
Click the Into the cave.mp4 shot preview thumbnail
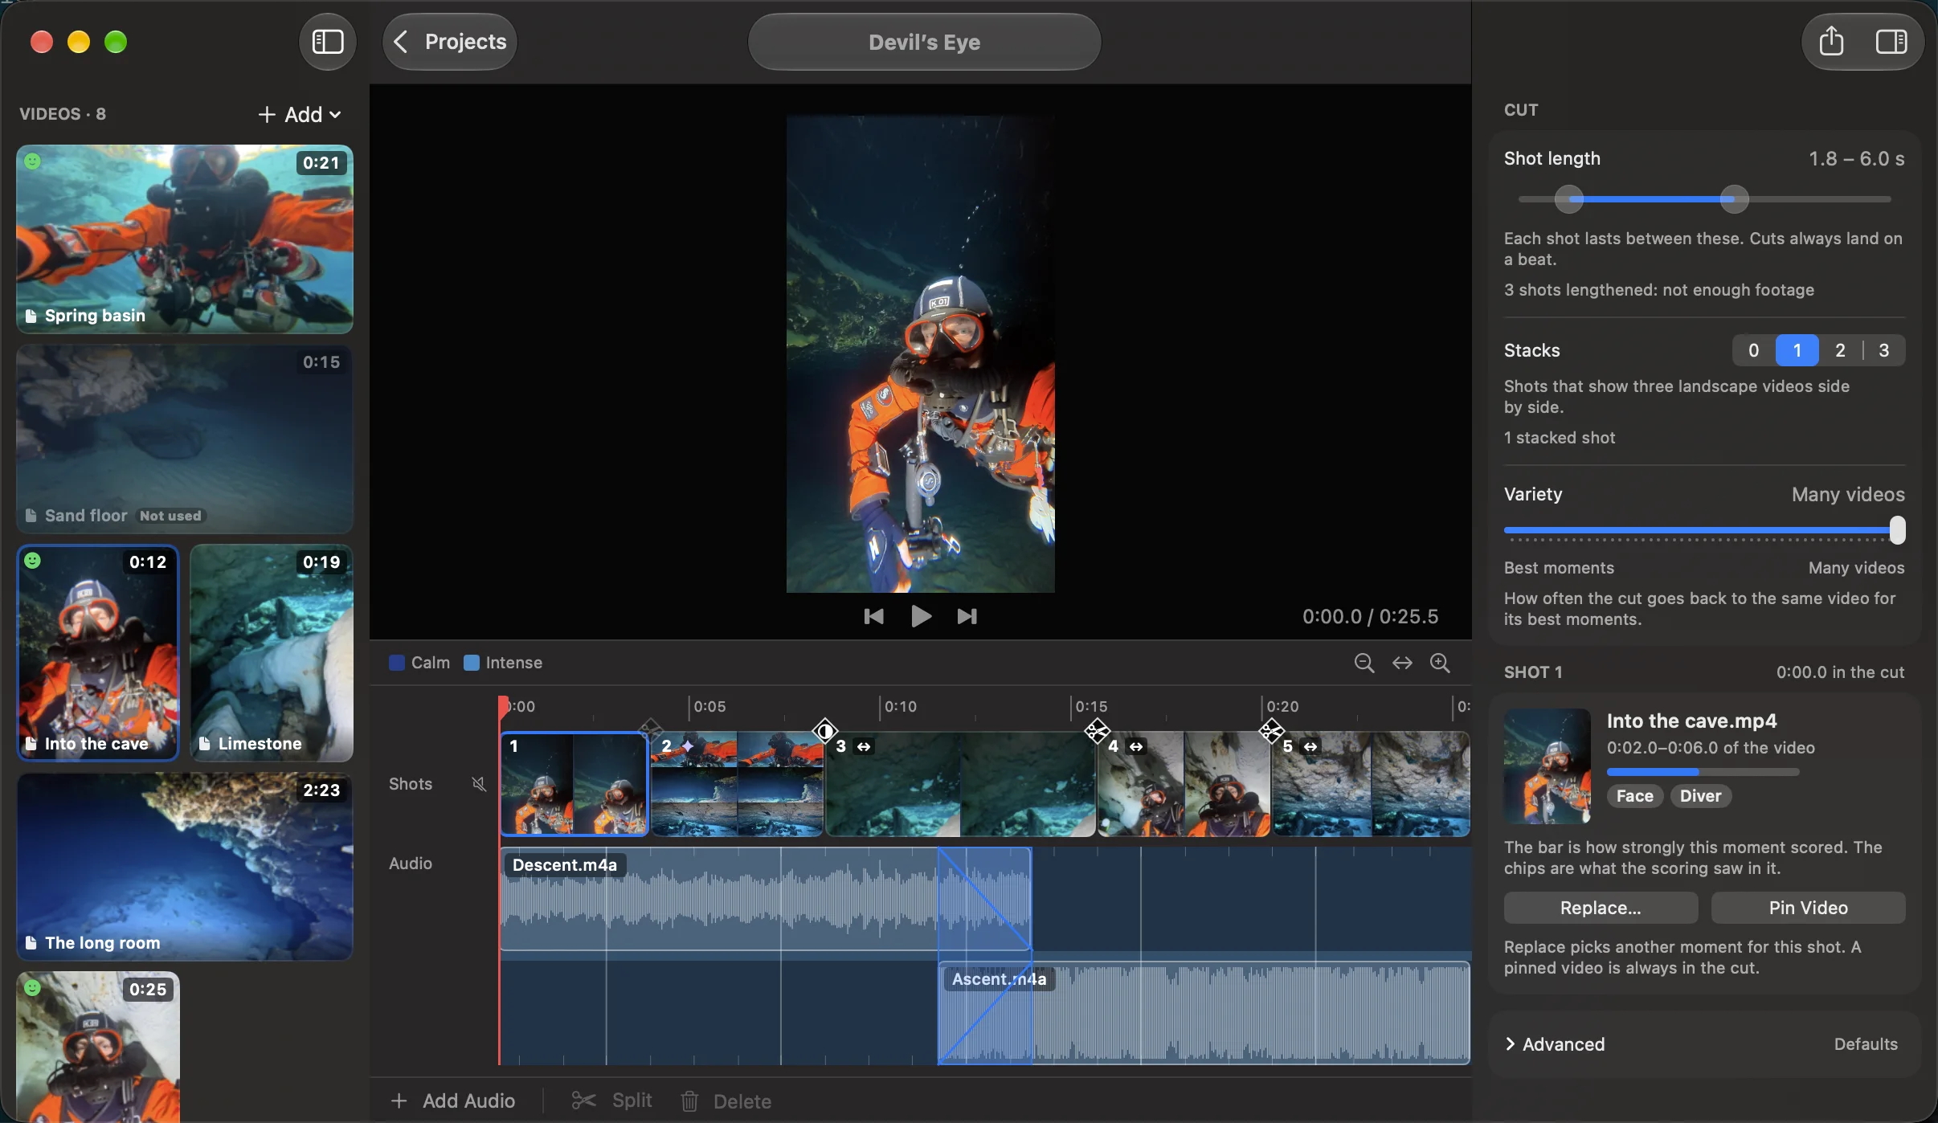pos(1548,766)
